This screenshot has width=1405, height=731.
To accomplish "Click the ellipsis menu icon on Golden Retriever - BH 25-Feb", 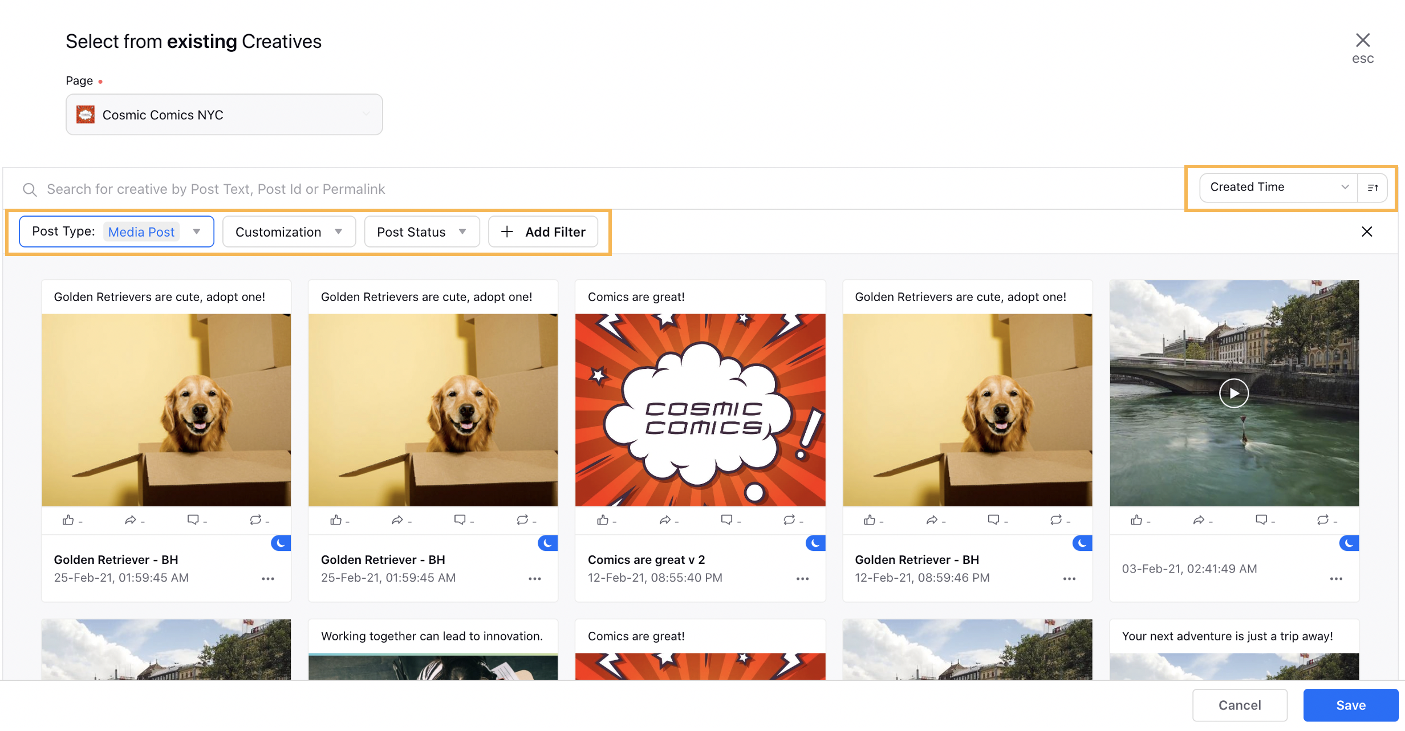I will tap(267, 579).
